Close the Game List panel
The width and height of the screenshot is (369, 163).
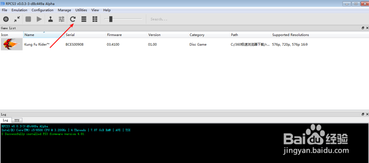click(367, 28)
